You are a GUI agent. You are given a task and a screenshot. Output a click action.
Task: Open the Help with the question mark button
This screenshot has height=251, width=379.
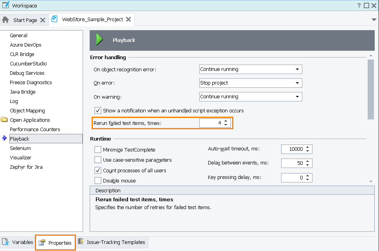click(359, 5)
